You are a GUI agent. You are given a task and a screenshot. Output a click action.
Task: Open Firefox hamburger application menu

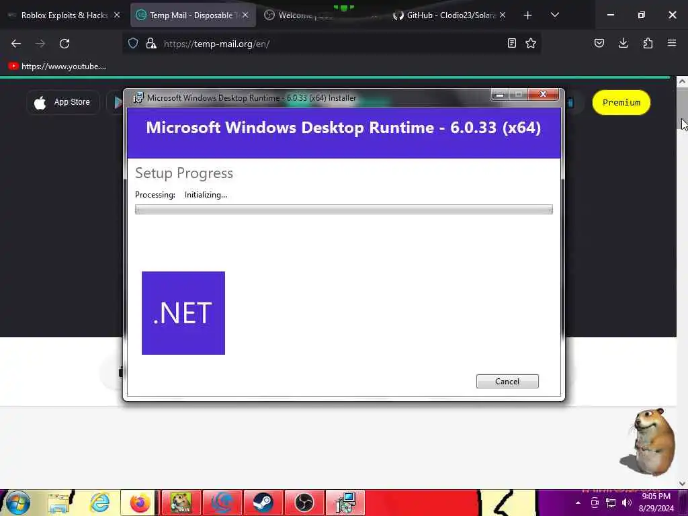click(x=672, y=43)
